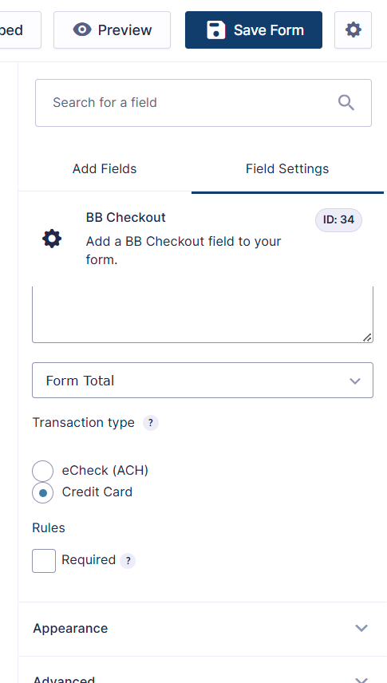Open the Form Total dropdown
Screen dimensions: 387x683
point(203,381)
